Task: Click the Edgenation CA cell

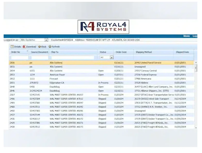Action: click(x=57, y=83)
